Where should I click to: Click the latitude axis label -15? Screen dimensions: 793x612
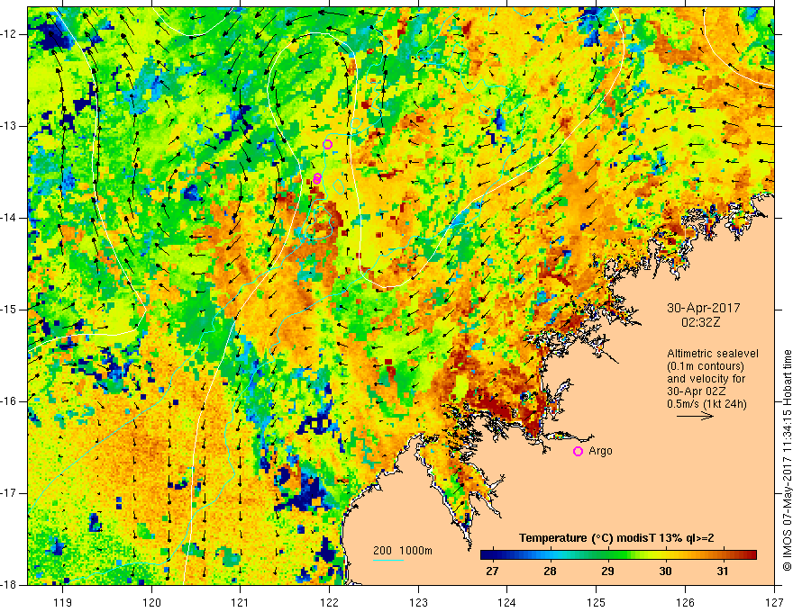point(10,310)
